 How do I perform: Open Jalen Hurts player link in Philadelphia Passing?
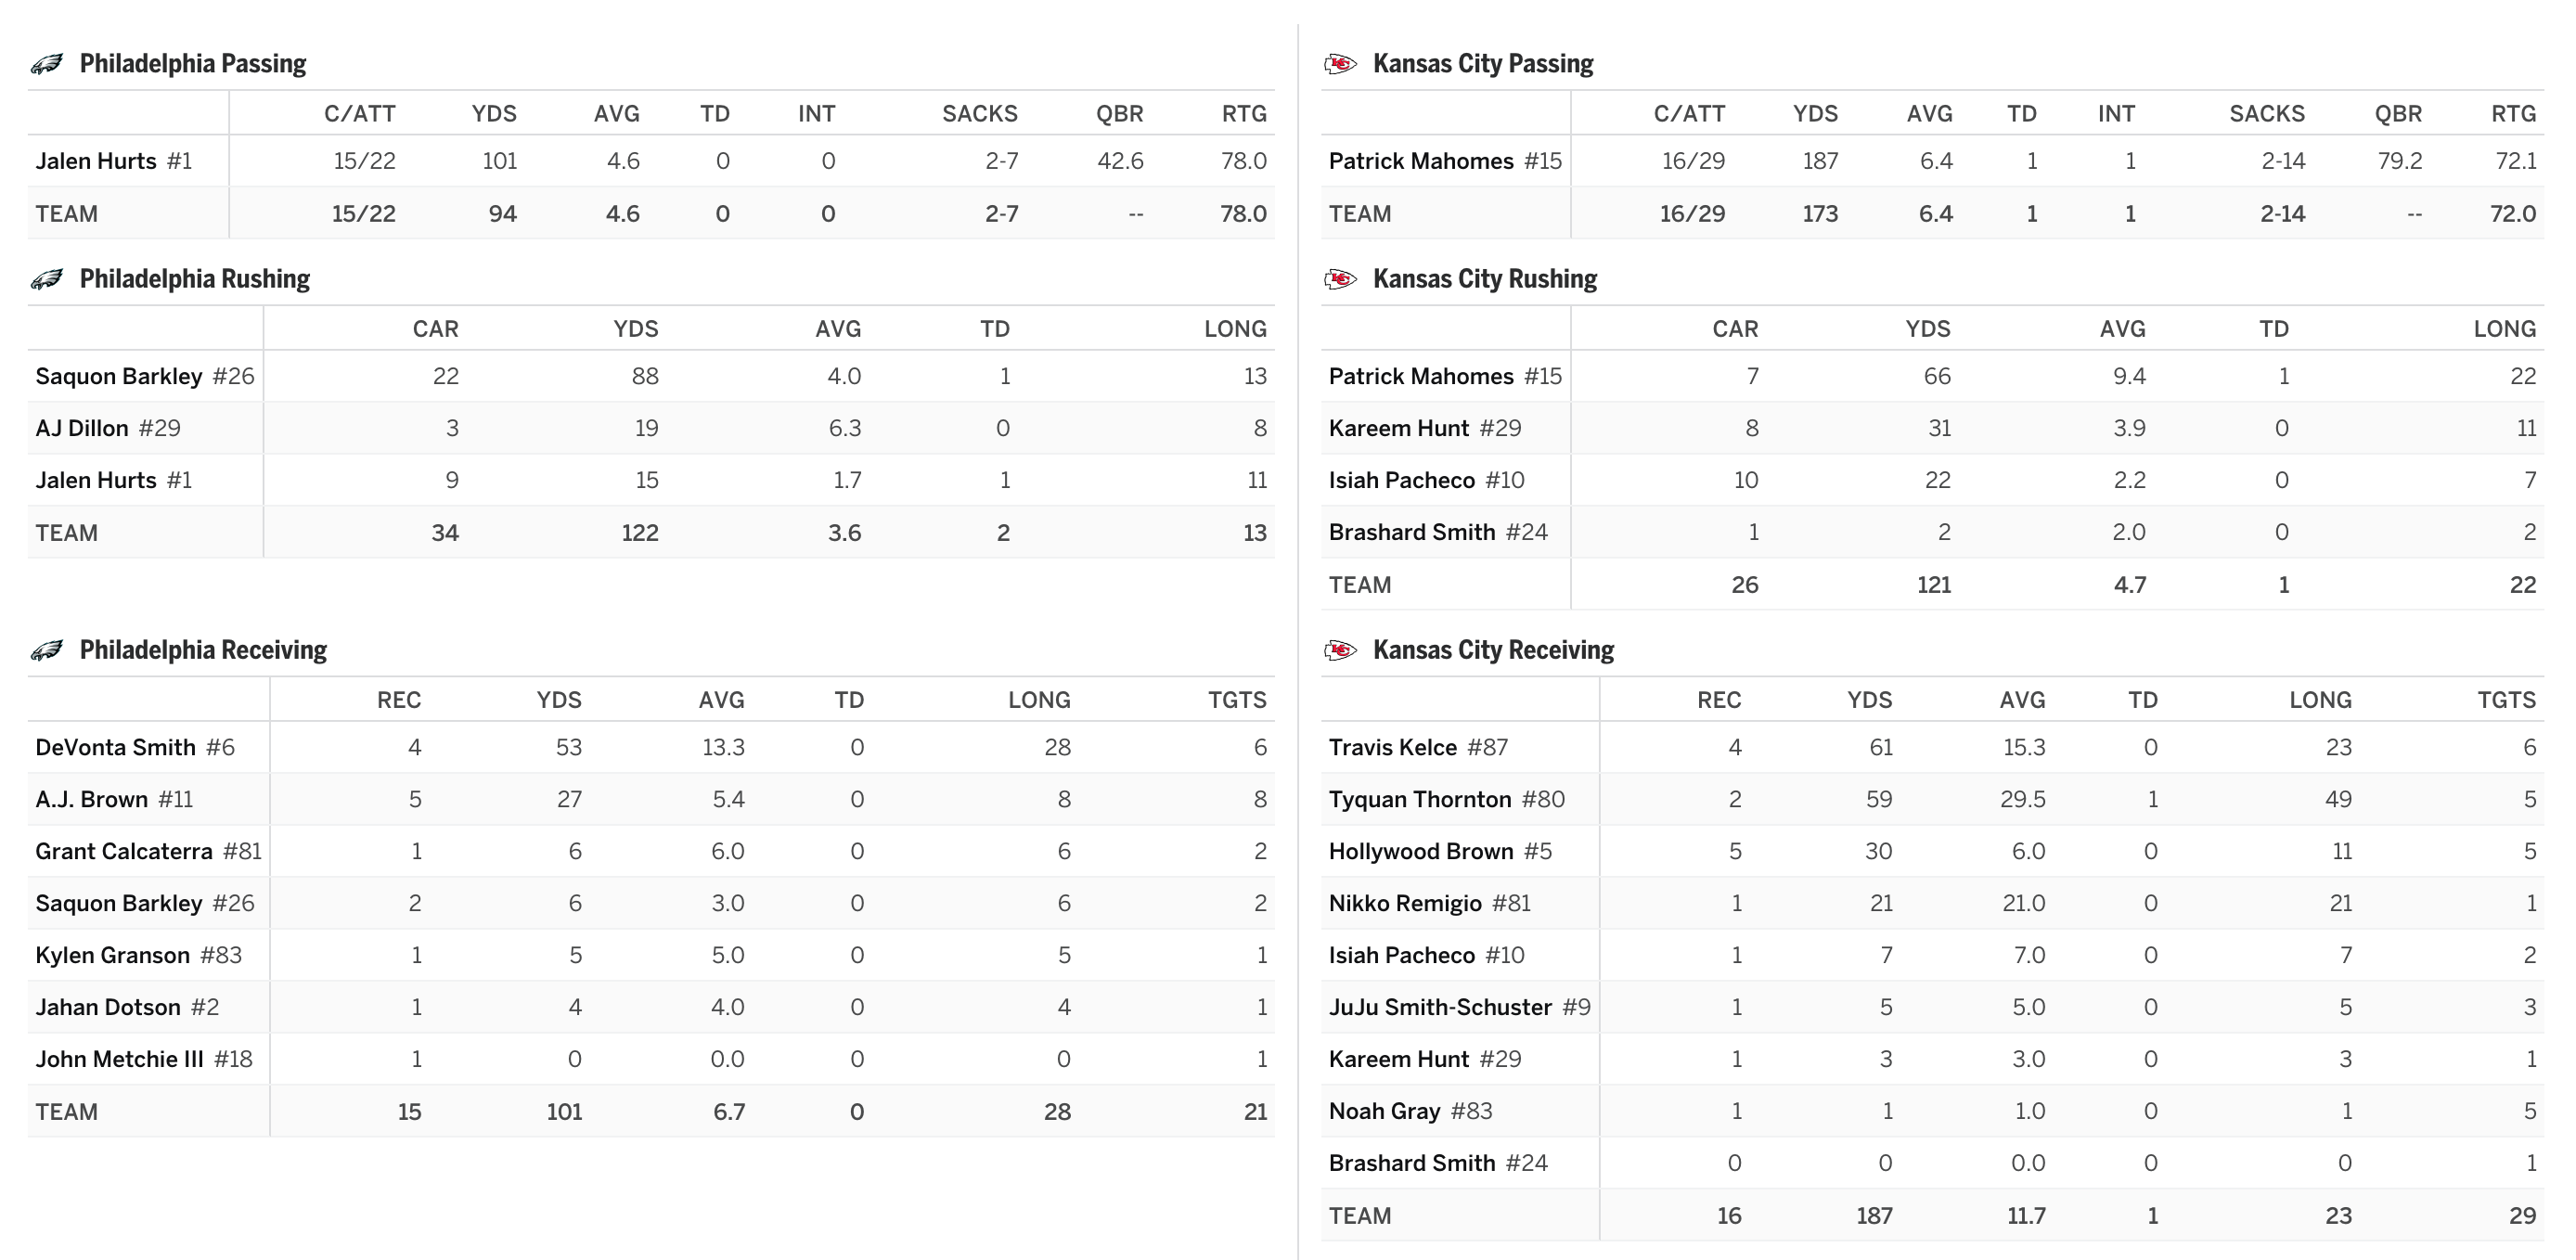96,161
